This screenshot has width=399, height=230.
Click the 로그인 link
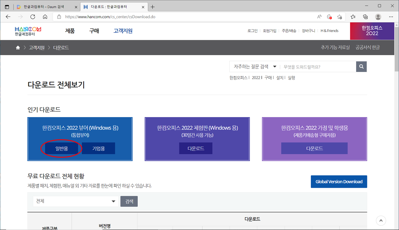click(252, 31)
